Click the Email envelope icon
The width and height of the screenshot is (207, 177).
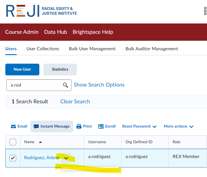tap(13, 126)
